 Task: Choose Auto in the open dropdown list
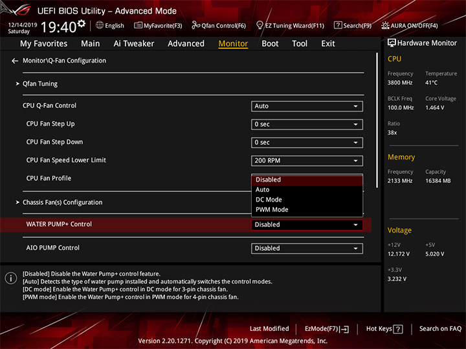pos(307,189)
